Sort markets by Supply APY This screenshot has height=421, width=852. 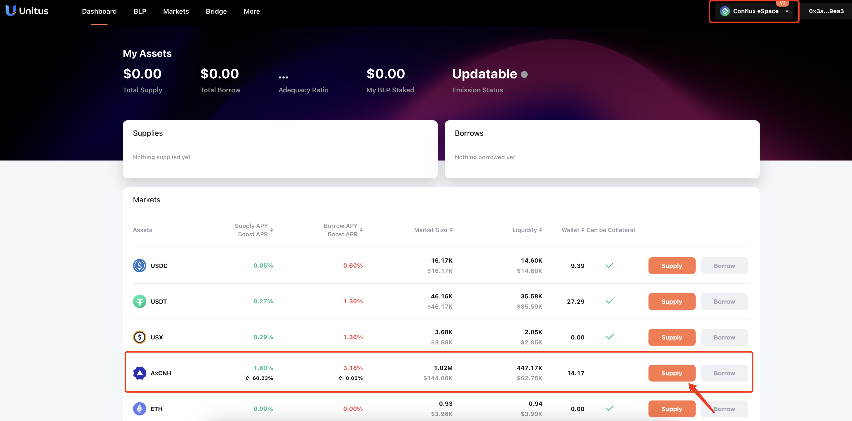click(271, 230)
